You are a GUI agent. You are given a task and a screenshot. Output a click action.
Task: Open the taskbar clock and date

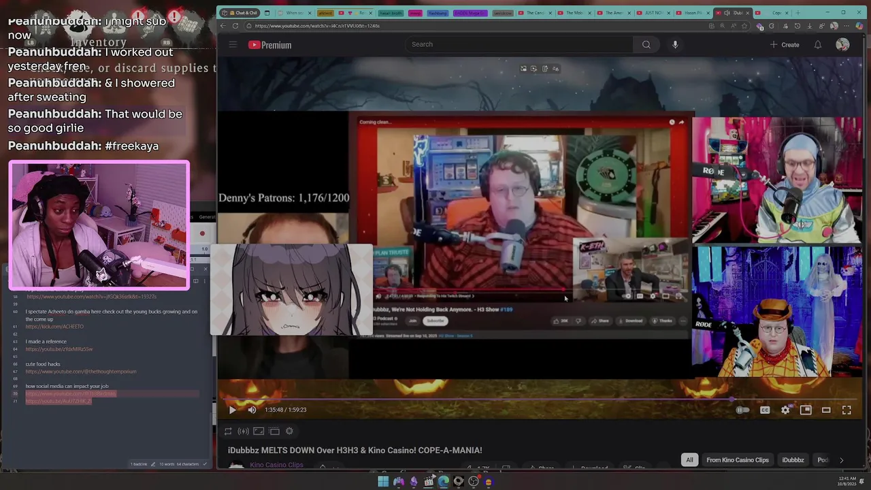(x=848, y=481)
